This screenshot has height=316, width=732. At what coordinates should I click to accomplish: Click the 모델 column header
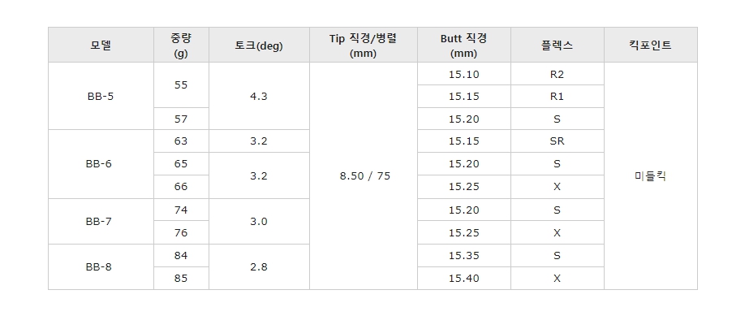coord(101,45)
